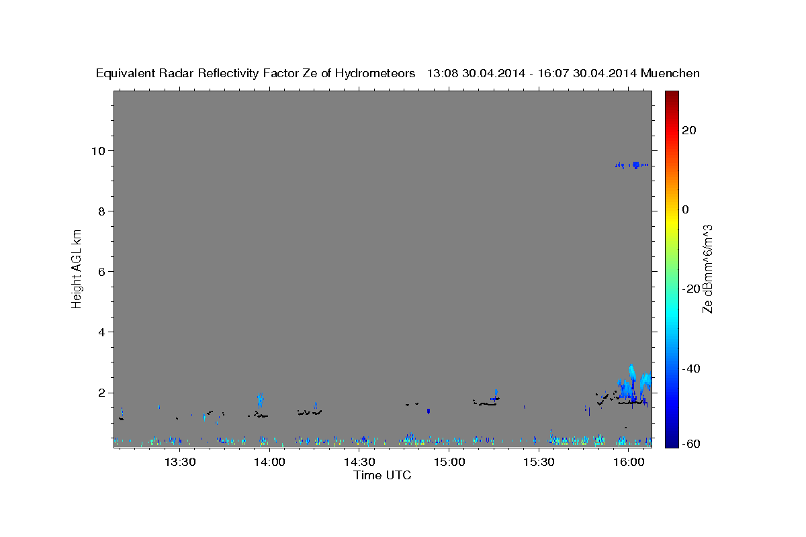Click the height tick label 10
The width and height of the screenshot is (806, 537).
click(x=99, y=150)
